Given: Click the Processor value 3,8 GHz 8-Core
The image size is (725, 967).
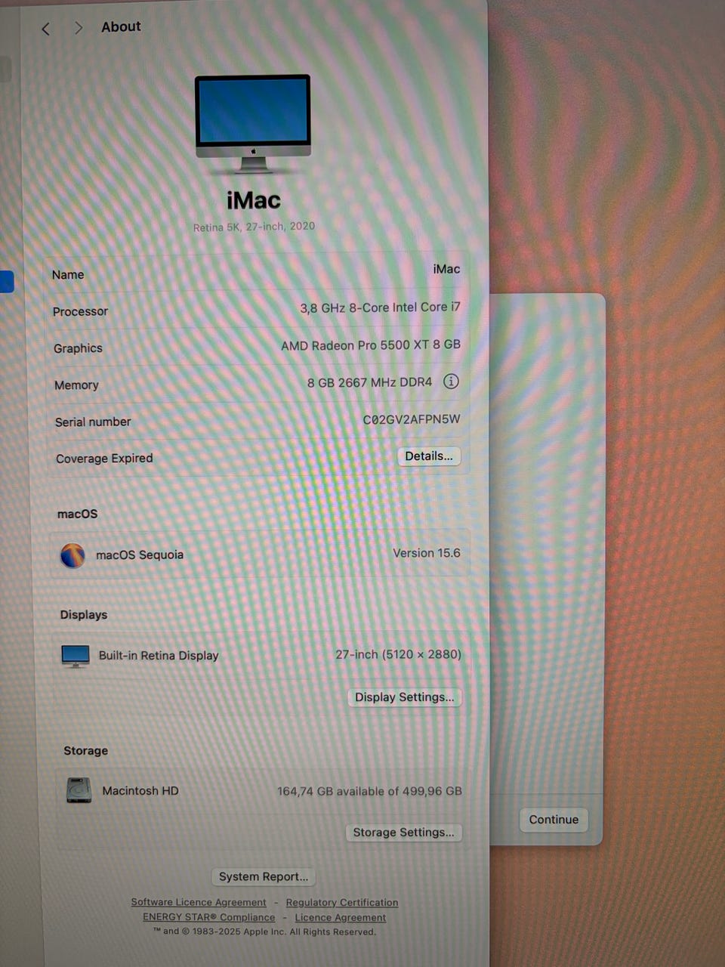Looking at the screenshot, I should 380,307.
